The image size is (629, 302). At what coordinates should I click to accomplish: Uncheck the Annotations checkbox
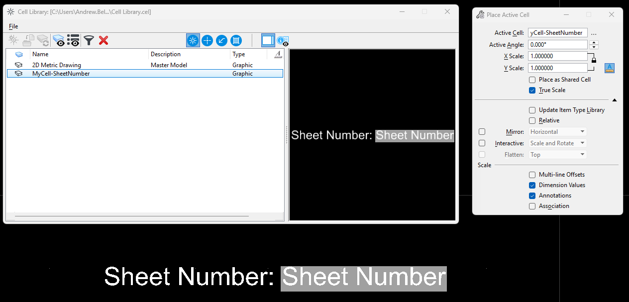pos(532,196)
